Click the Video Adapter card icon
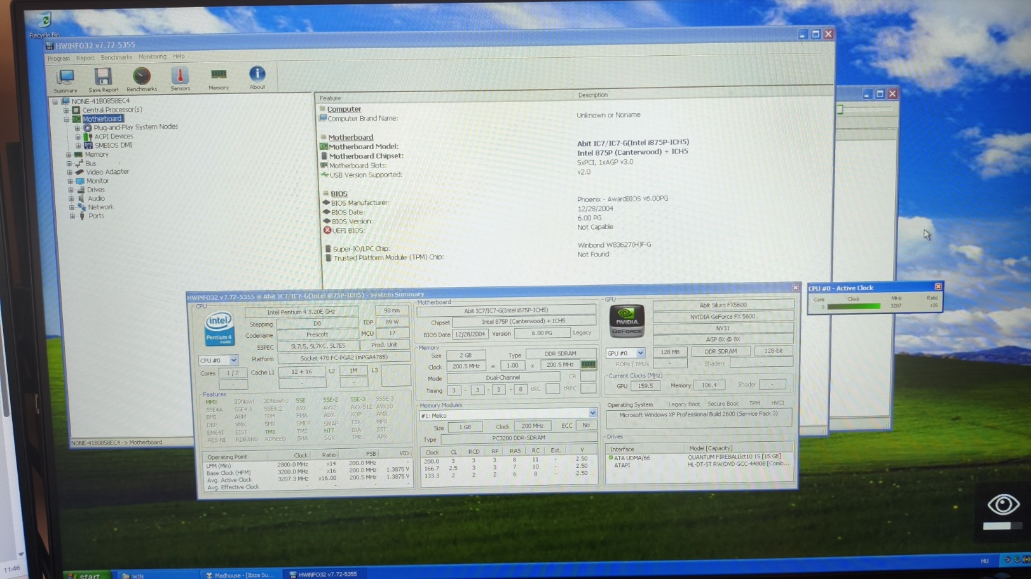Viewport: 1031px width, 579px height. point(79,172)
